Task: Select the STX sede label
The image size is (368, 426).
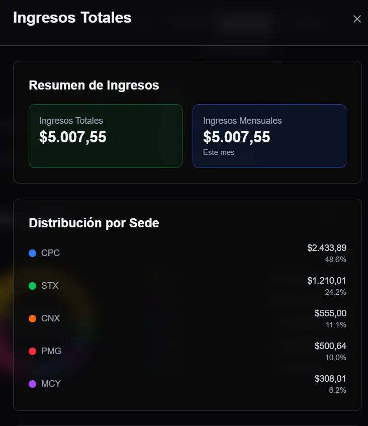Action: pyautogui.click(x=50, y=286)
